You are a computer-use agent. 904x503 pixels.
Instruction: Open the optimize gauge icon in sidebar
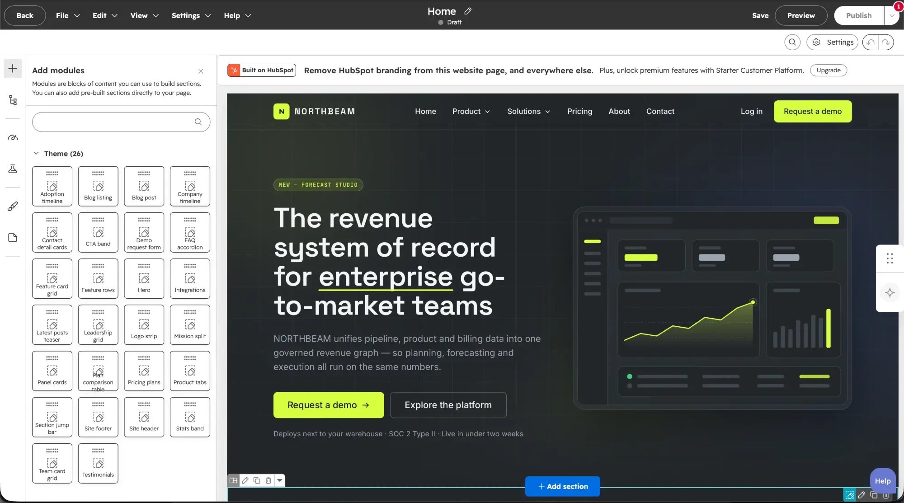(x=13, y=137)
